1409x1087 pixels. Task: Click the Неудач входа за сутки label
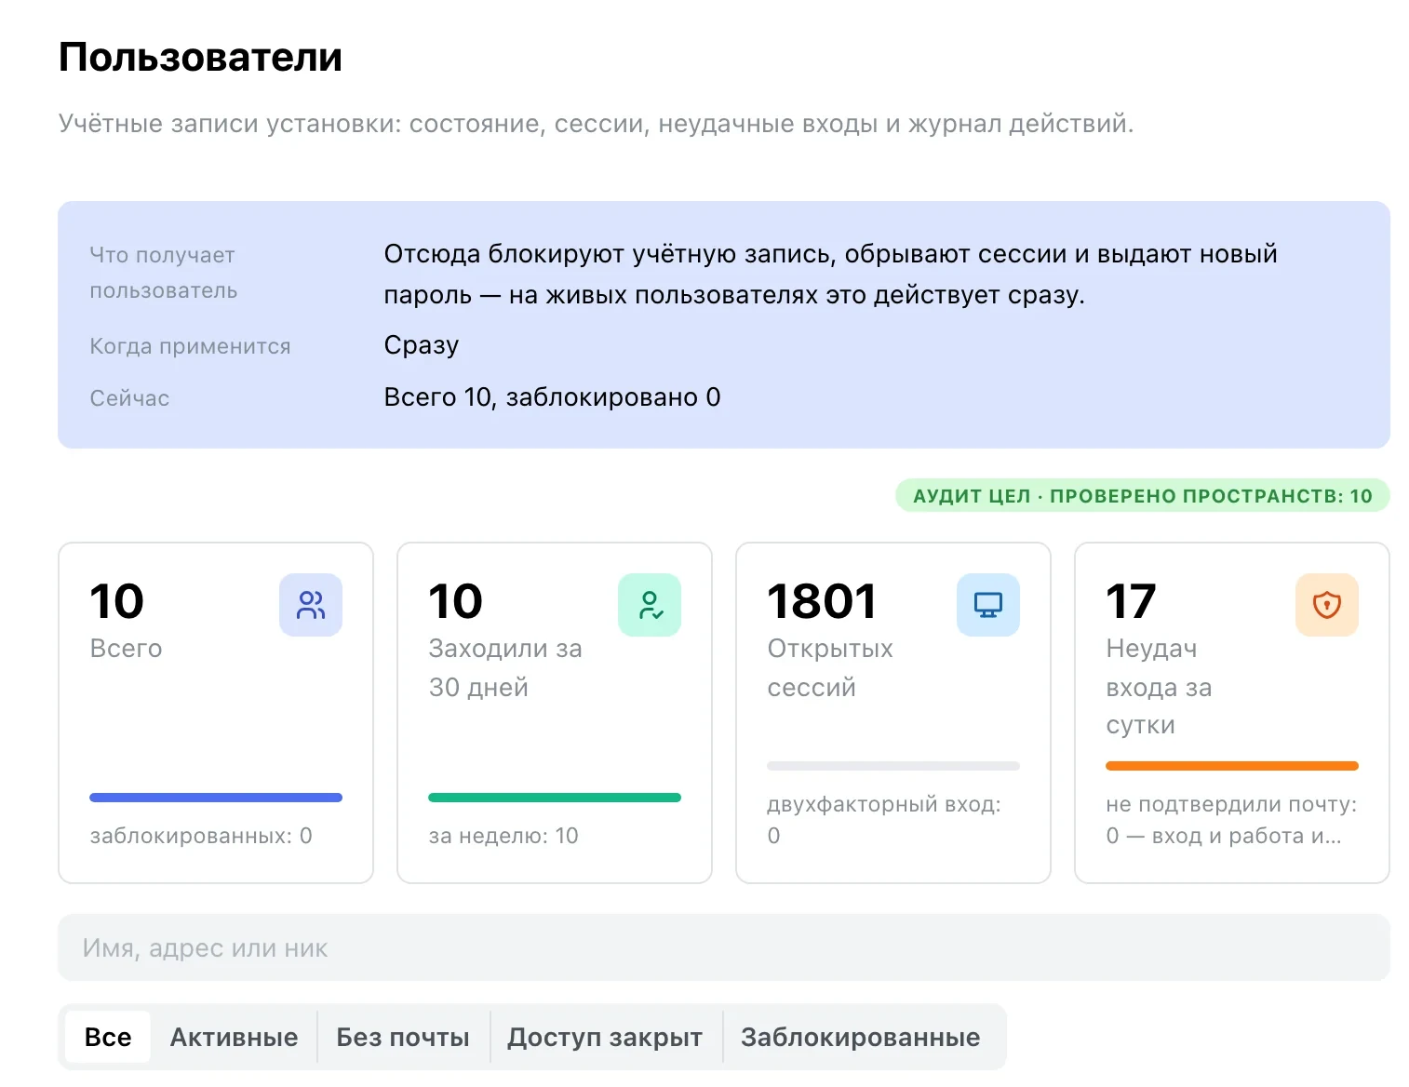click(x=1159, y=687)
